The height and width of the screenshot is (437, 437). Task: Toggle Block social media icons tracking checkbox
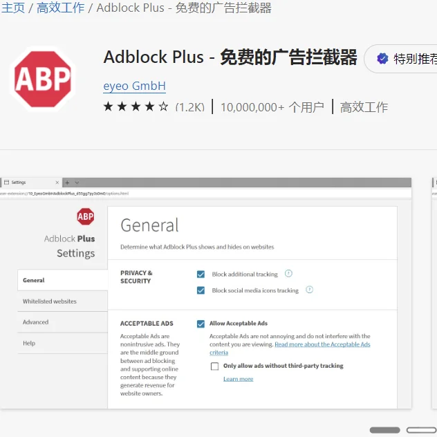[201, 290]
